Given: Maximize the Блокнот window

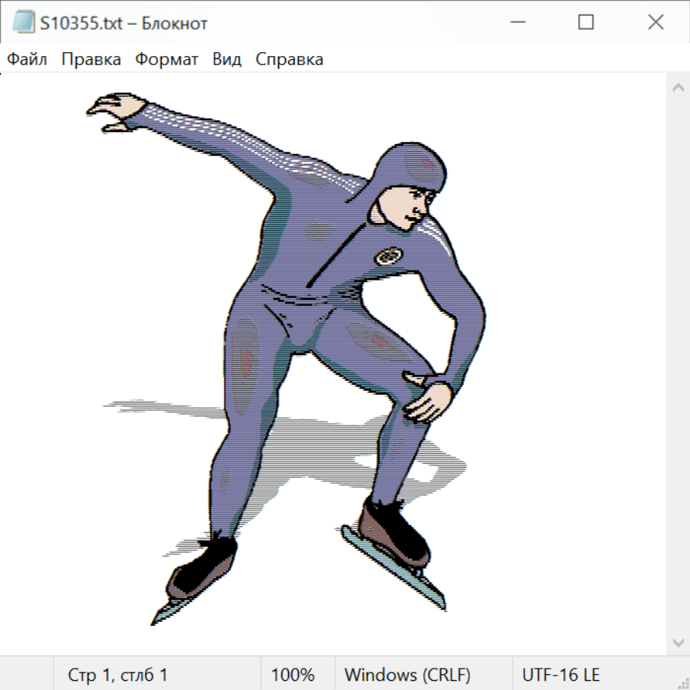Looking at the screenshot, I should [x=586, y=23].
